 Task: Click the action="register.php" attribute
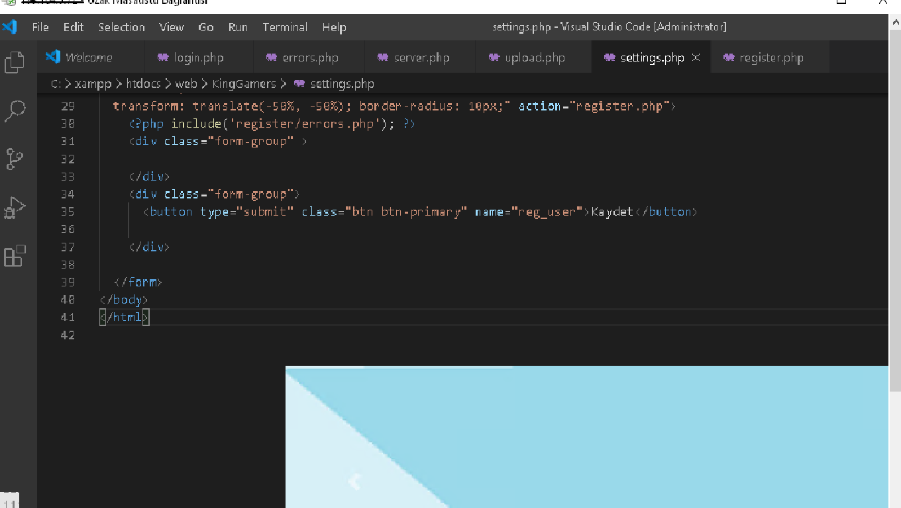pyautogui.click(x=594, y=106)
